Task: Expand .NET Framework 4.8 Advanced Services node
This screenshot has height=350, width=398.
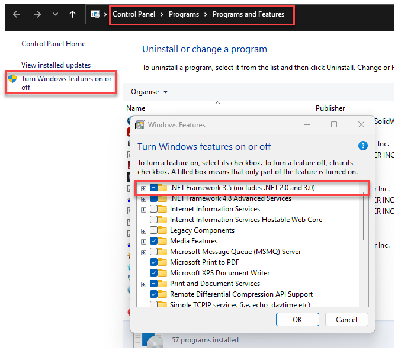Action: point(144,199)
